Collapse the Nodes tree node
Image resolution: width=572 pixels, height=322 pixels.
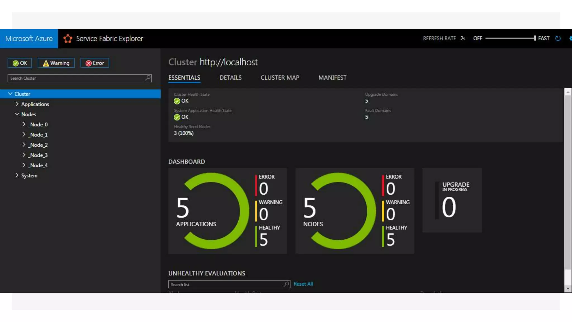[x=17, y=114]
